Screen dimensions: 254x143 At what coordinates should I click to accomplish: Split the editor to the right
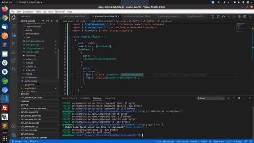pos(244,16)
